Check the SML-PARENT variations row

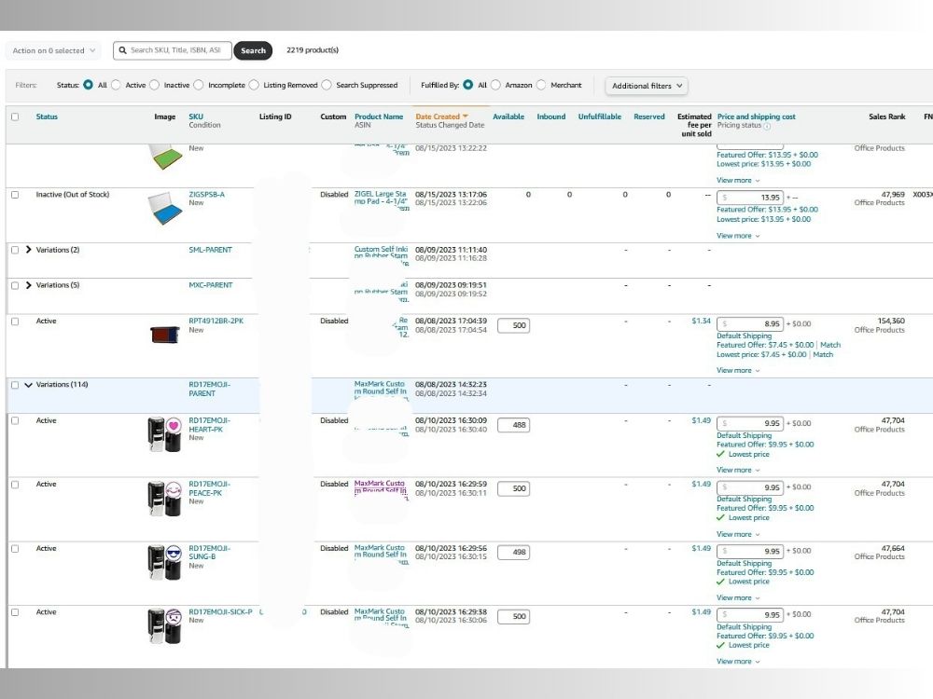coord(15,250)
